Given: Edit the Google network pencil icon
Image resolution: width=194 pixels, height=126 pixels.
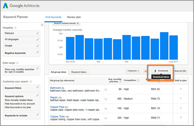Looking at the screenshot, I should [x=38, y=46].
